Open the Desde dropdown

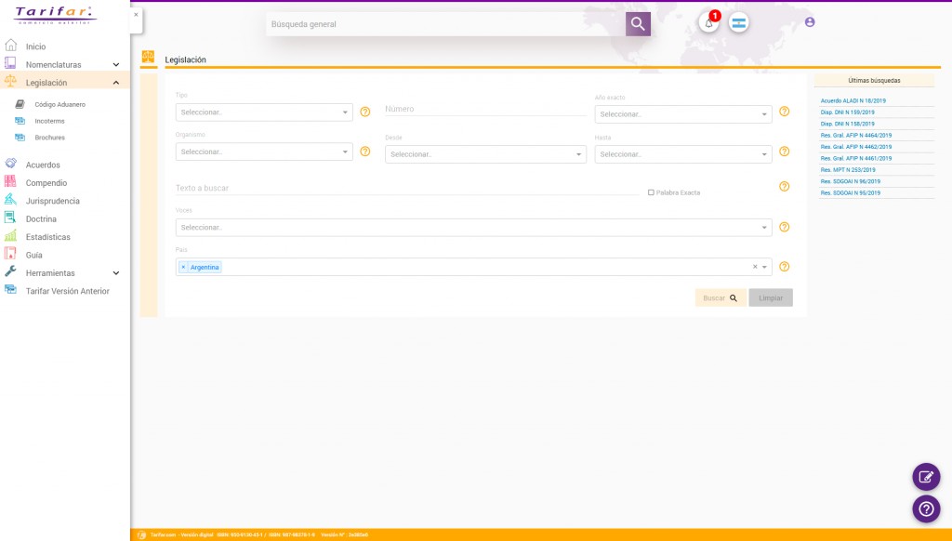pyautogui.click(x=485, y=154)
